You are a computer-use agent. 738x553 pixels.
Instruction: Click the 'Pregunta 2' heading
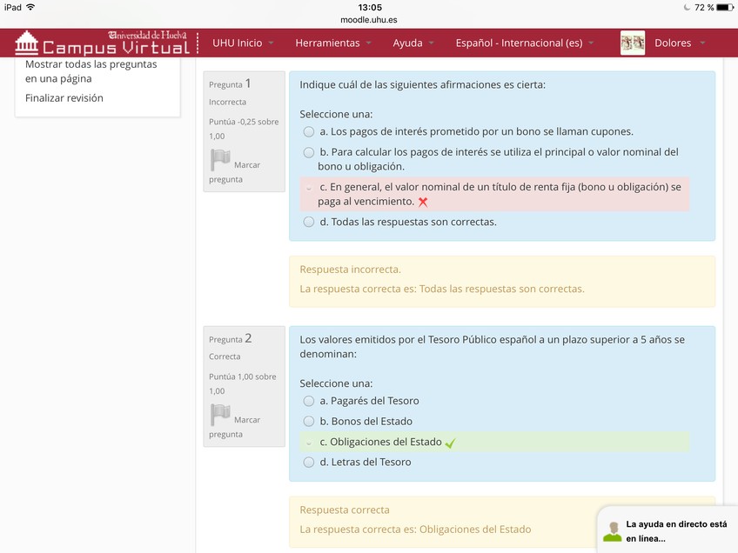[x=230, y=338]
